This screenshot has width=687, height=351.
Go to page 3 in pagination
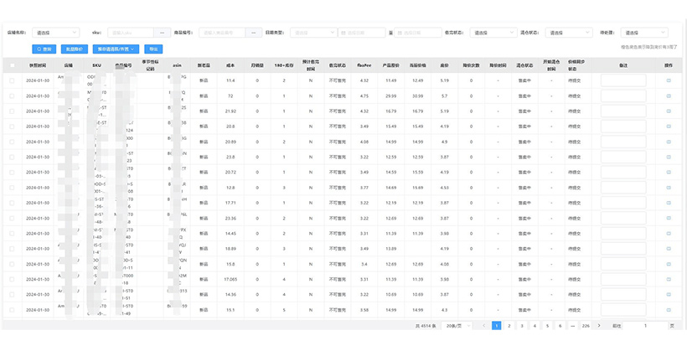pyautogui.click(x=522, y=325)
